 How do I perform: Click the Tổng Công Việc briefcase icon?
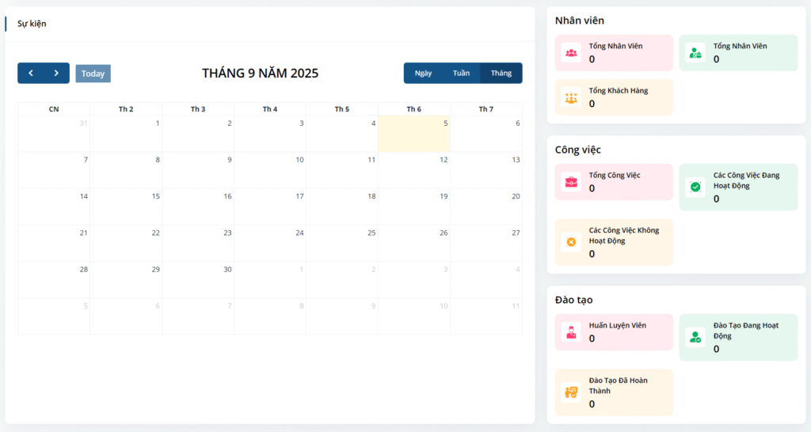571,182
